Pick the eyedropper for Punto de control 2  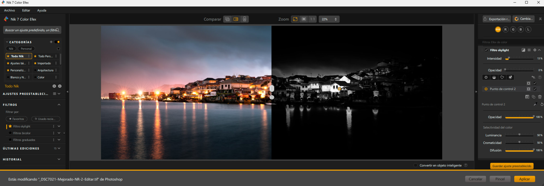point(535,104)
